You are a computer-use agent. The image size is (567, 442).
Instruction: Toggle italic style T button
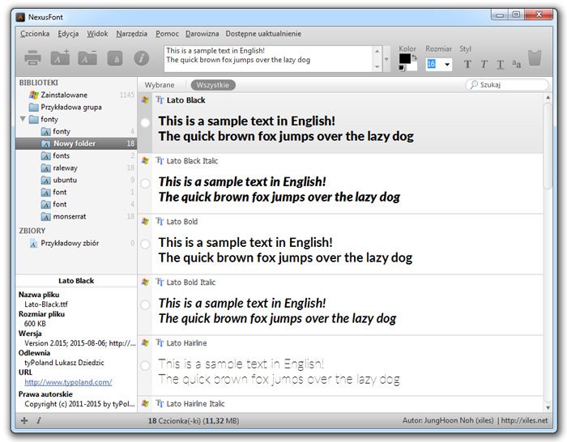click(x=484, y=64)
